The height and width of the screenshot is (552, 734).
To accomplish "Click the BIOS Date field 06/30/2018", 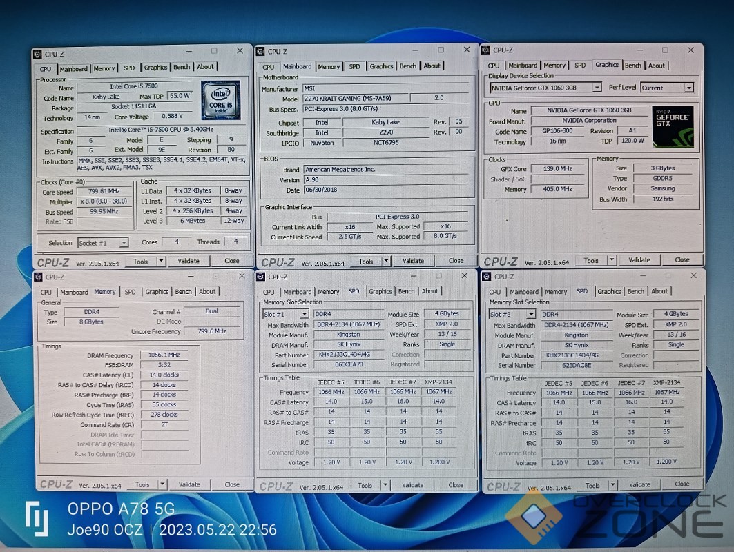I will coord(386,190).
